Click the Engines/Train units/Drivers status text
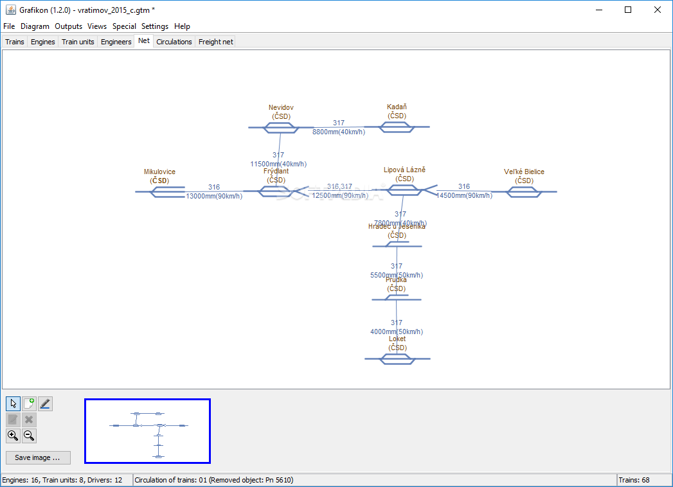Screen dimensions: 673x487 click(62, 480)
